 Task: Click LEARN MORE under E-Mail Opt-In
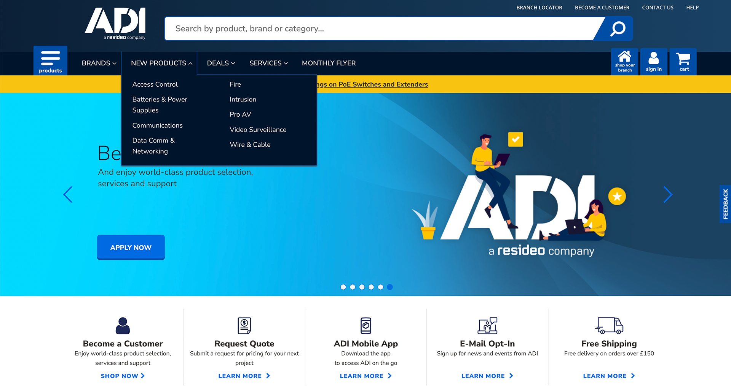pyautogui.click(x=487, y=376)
